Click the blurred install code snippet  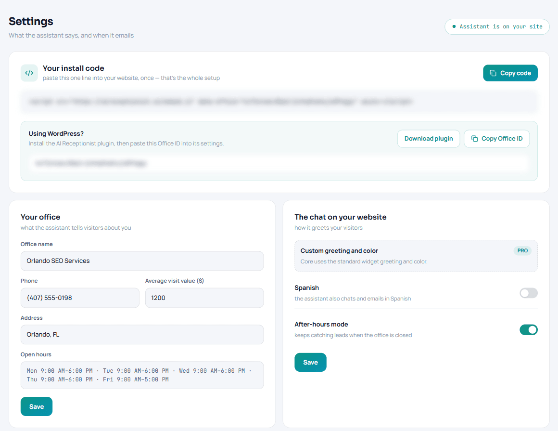click(x=279, y=102)
